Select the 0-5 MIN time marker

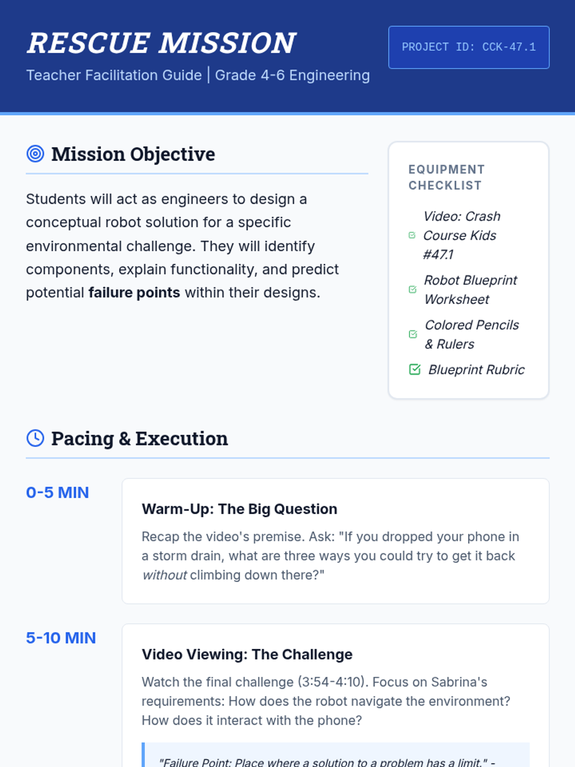coord(57,492)
